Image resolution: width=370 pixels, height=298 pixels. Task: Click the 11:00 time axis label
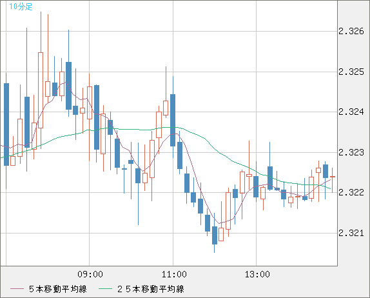coord(174,274)
